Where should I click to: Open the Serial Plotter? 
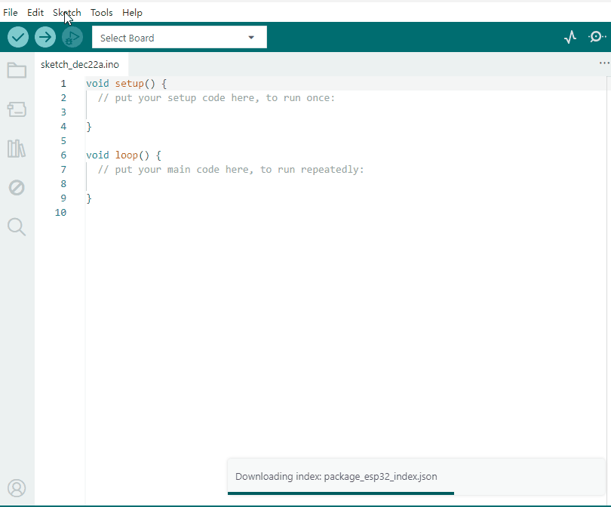pos(570,38)
